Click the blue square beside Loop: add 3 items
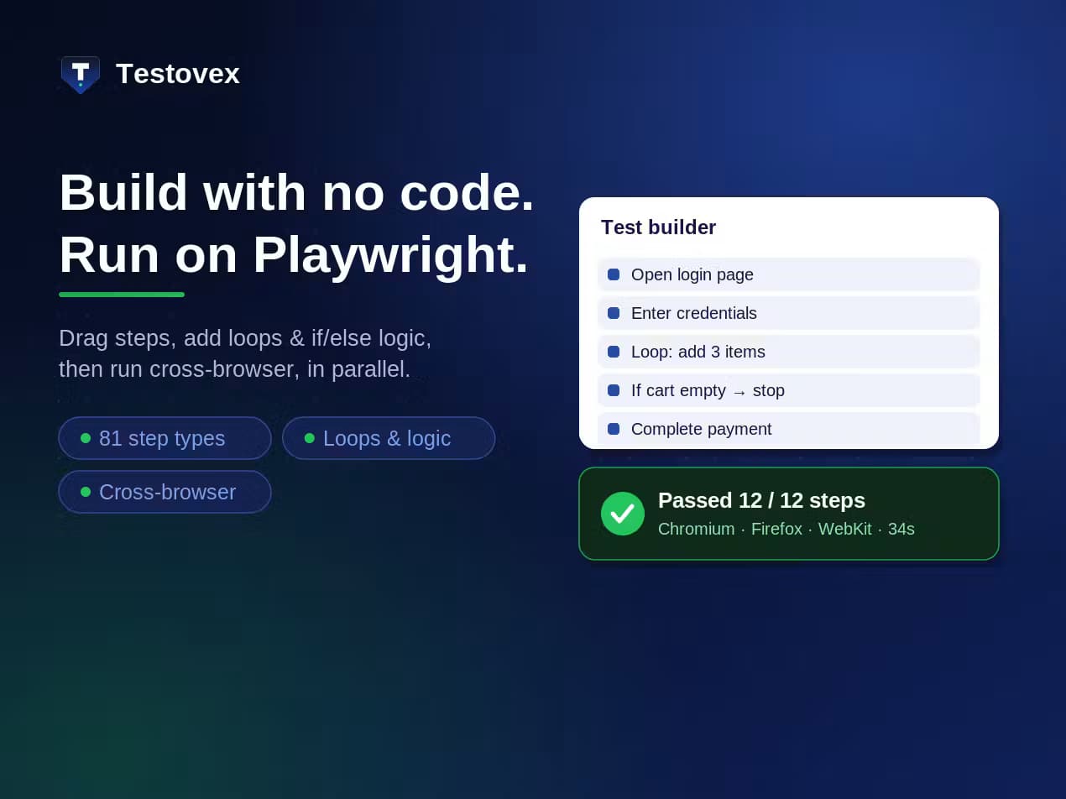The image size is (1066, 799). coord(614,352)
